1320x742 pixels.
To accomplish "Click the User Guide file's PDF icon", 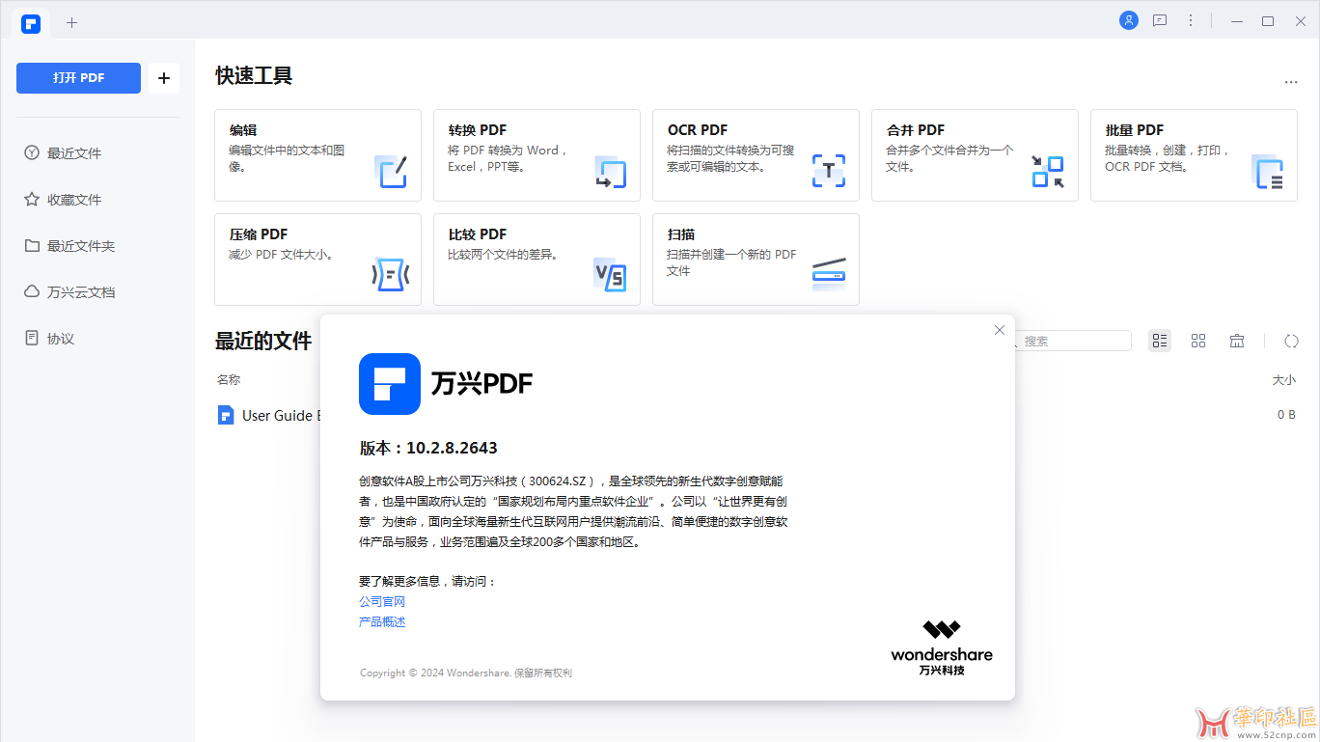I will tap(226, 415).
